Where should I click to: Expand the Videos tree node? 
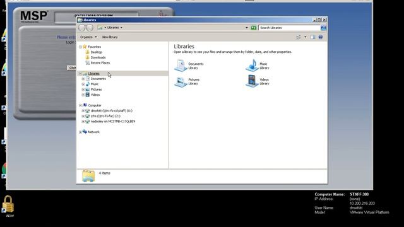[83, 95]
